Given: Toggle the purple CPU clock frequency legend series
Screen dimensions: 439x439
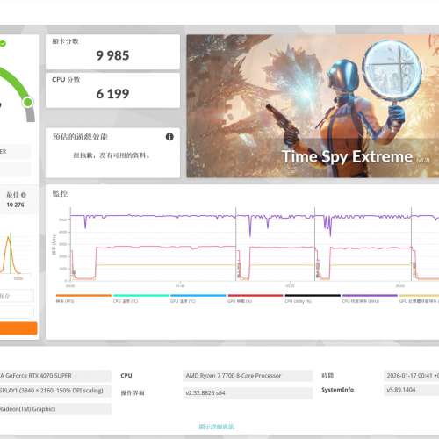Looking at the screenshot, I should 370,299.
